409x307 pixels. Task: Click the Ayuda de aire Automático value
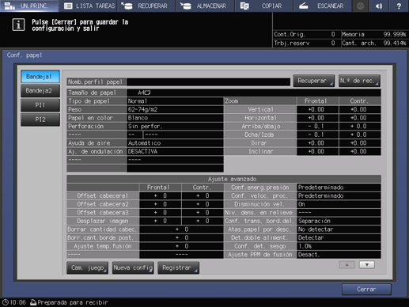pyautogui.click(x=175, y=143)
